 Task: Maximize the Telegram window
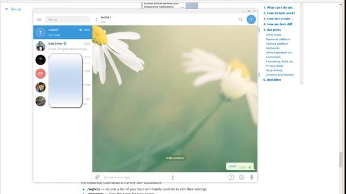click(x=249, y=11)
